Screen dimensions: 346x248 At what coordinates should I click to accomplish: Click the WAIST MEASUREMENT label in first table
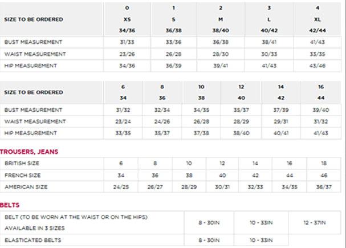coord(35,54)
